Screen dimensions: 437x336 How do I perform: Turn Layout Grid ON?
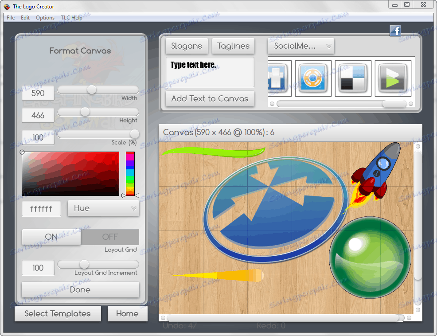pyautogui.click(x=51, y=237)
